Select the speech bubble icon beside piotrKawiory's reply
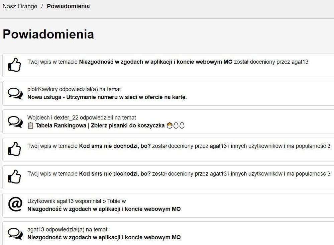 coord(15,93)
